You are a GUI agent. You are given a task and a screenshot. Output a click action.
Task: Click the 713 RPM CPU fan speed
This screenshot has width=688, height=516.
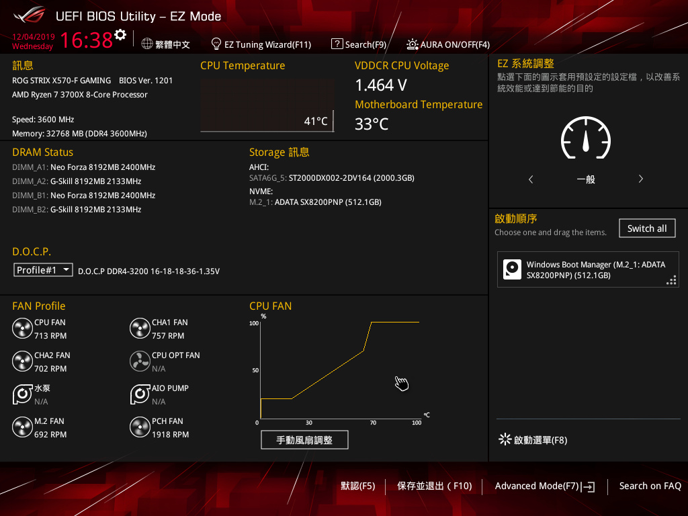point(50,336)
